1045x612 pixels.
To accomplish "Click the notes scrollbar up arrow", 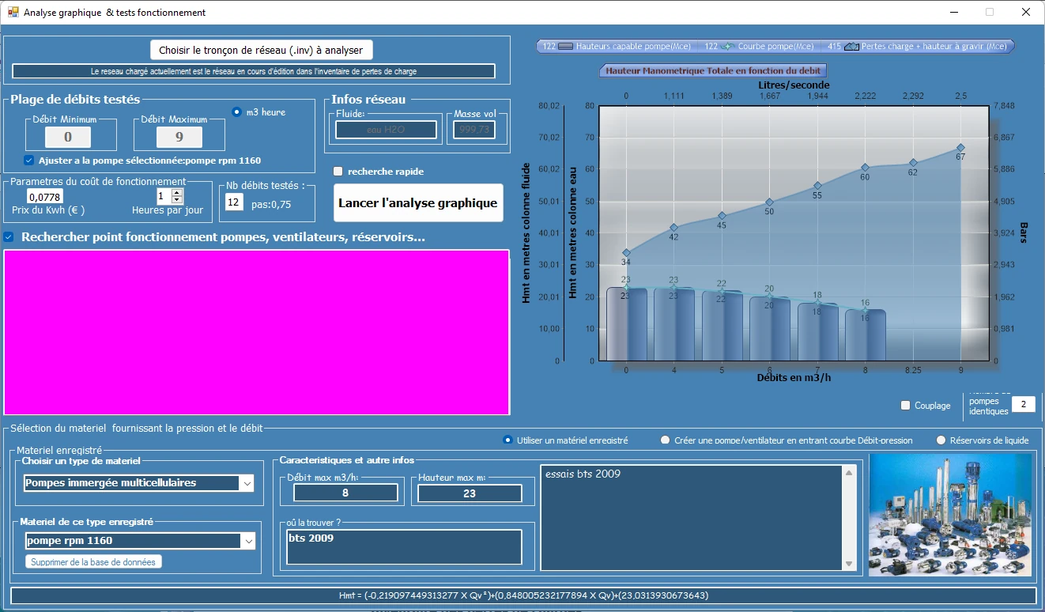I will (850, 473).
